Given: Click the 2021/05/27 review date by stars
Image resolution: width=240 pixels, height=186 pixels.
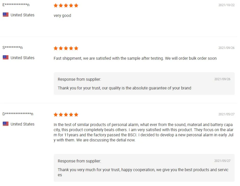Looking at the screenshot, I should point(226,114).
